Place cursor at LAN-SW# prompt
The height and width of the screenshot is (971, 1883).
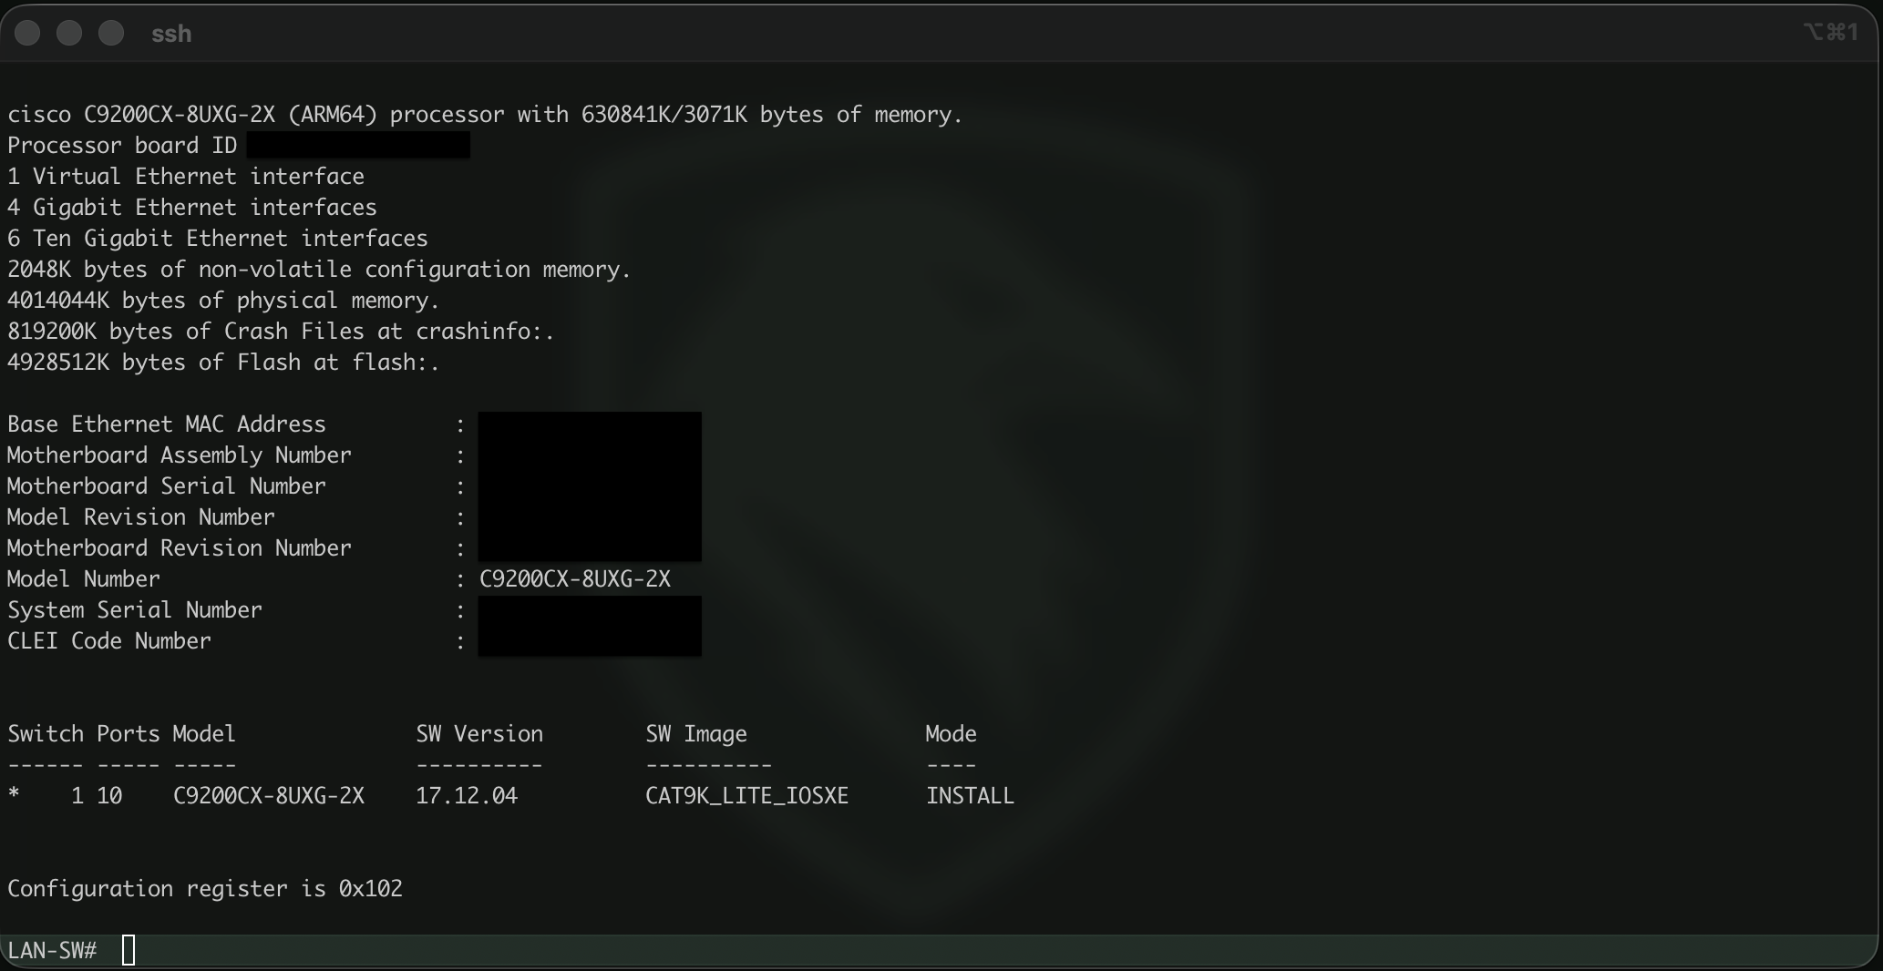52,951
